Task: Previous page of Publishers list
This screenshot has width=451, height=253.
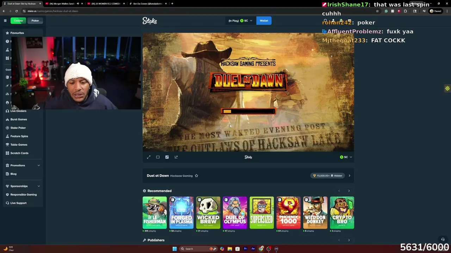Action: 339,240
